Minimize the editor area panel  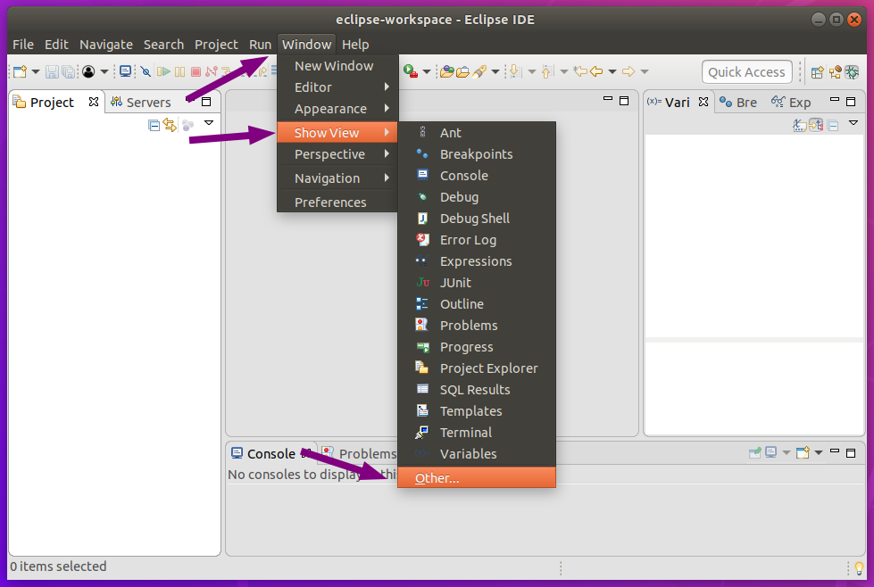pos(608,99)
